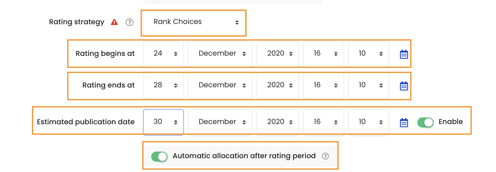
Task: Open month dropdown in Rating begins at row
Action: point(220,54)
